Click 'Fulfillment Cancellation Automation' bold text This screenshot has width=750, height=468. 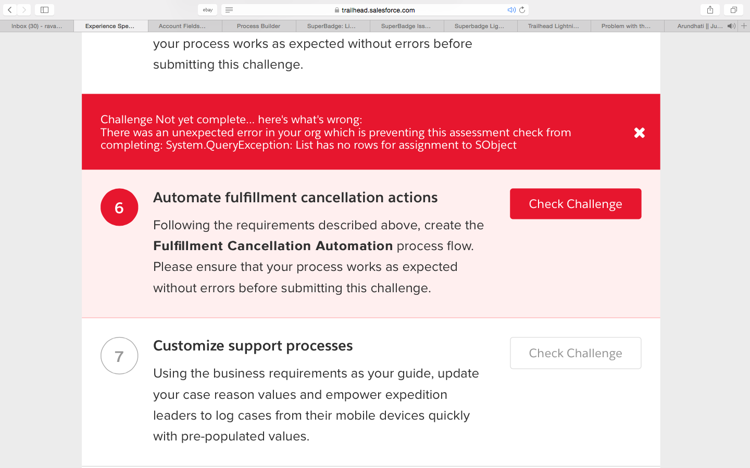tap(273, 246)
